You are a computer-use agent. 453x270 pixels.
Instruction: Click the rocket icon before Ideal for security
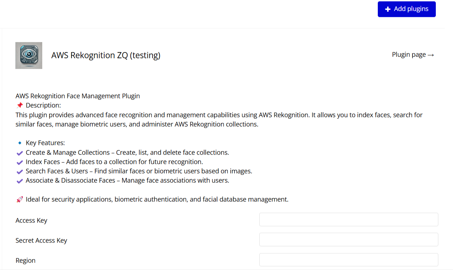tap(20, 200)
